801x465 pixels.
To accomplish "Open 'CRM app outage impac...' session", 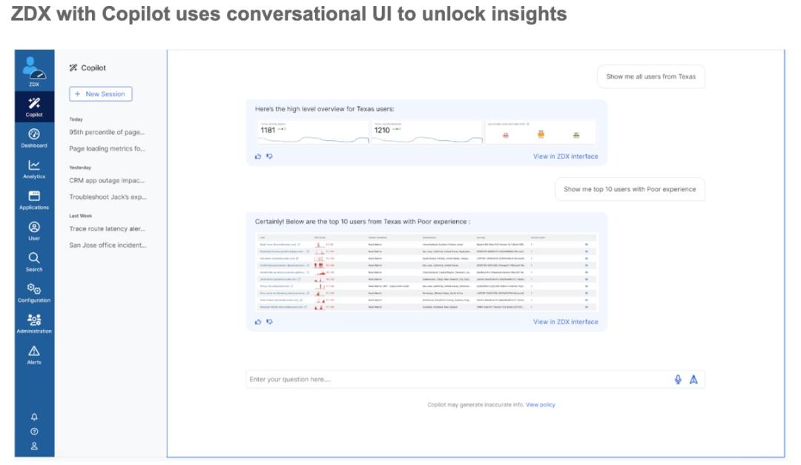I will tap(107, 180).
